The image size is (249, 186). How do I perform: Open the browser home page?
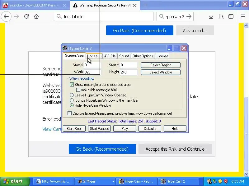pos(36,16)
